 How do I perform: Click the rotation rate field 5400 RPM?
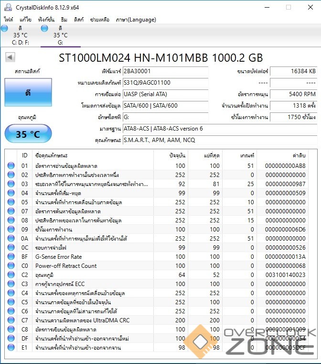tap(293, 94)
